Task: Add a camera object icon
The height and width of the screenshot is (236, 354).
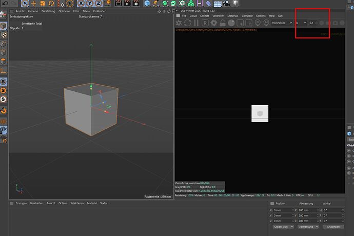Action: tap(226, 3)
